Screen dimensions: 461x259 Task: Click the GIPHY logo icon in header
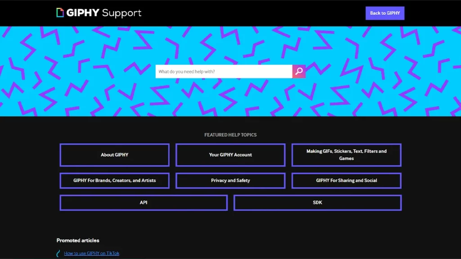coord(60,13)
